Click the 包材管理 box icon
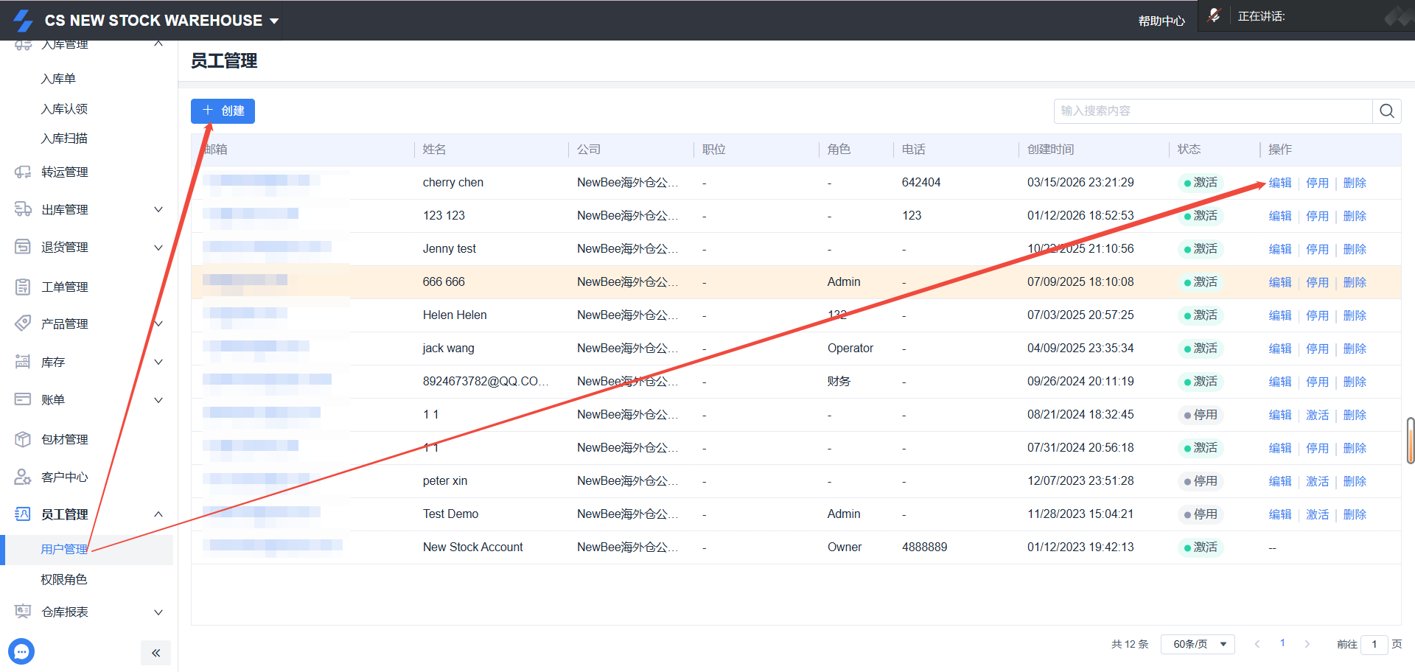The width and height of the screenshot is (1415, 672). (23, 439)
